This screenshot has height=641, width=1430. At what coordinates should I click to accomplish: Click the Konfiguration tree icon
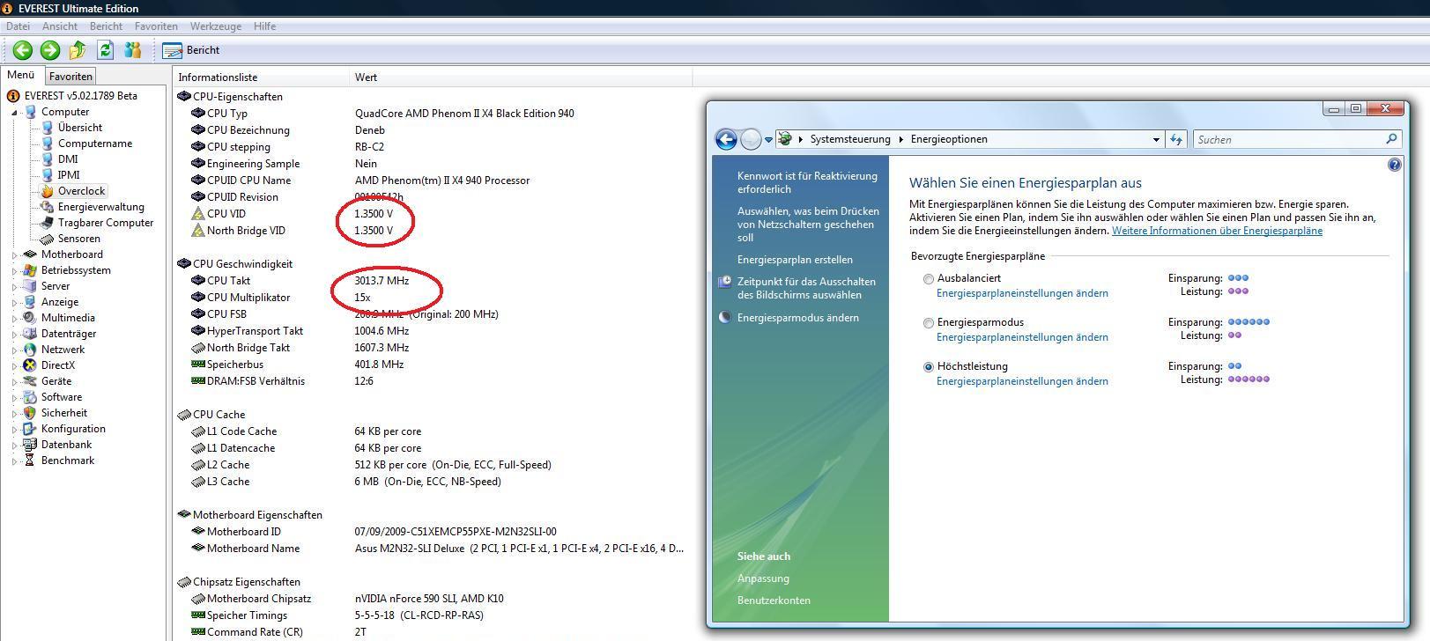pos(30,429)
